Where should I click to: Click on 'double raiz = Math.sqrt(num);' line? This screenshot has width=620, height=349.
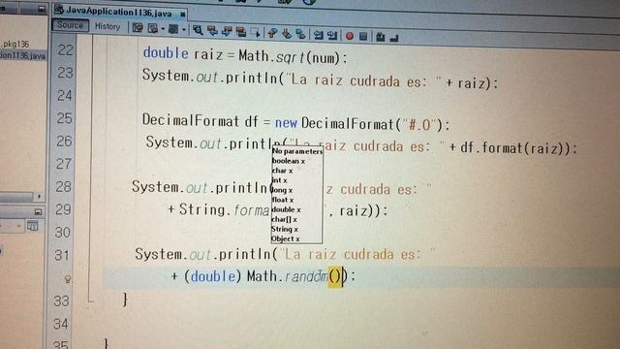point(245,55)
